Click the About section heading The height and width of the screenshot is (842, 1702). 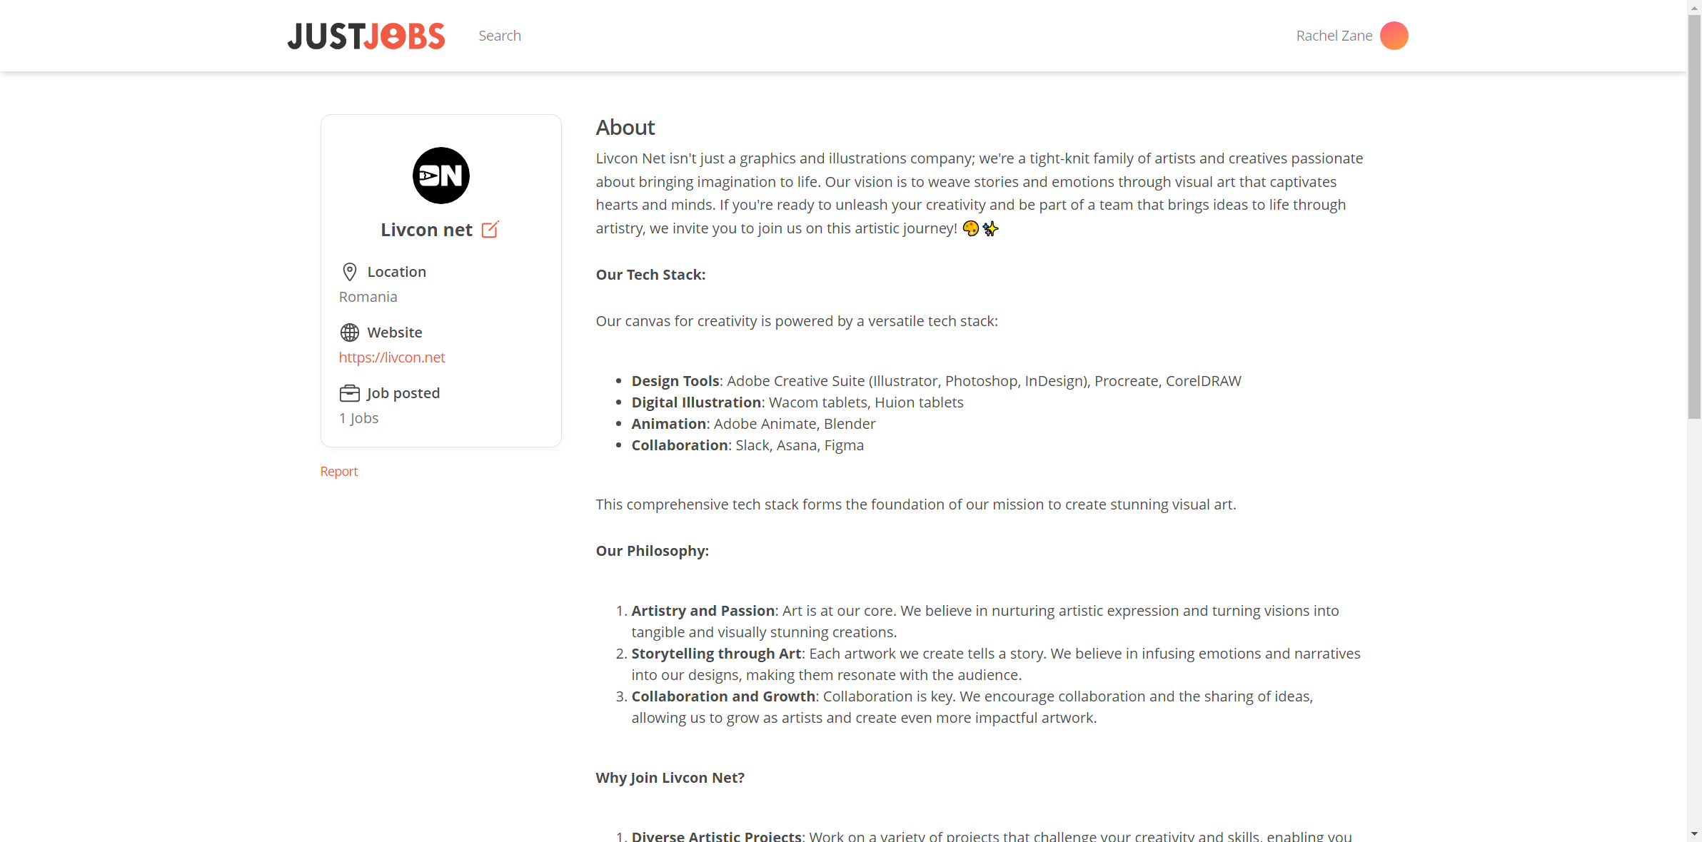(x=625, y=128)
